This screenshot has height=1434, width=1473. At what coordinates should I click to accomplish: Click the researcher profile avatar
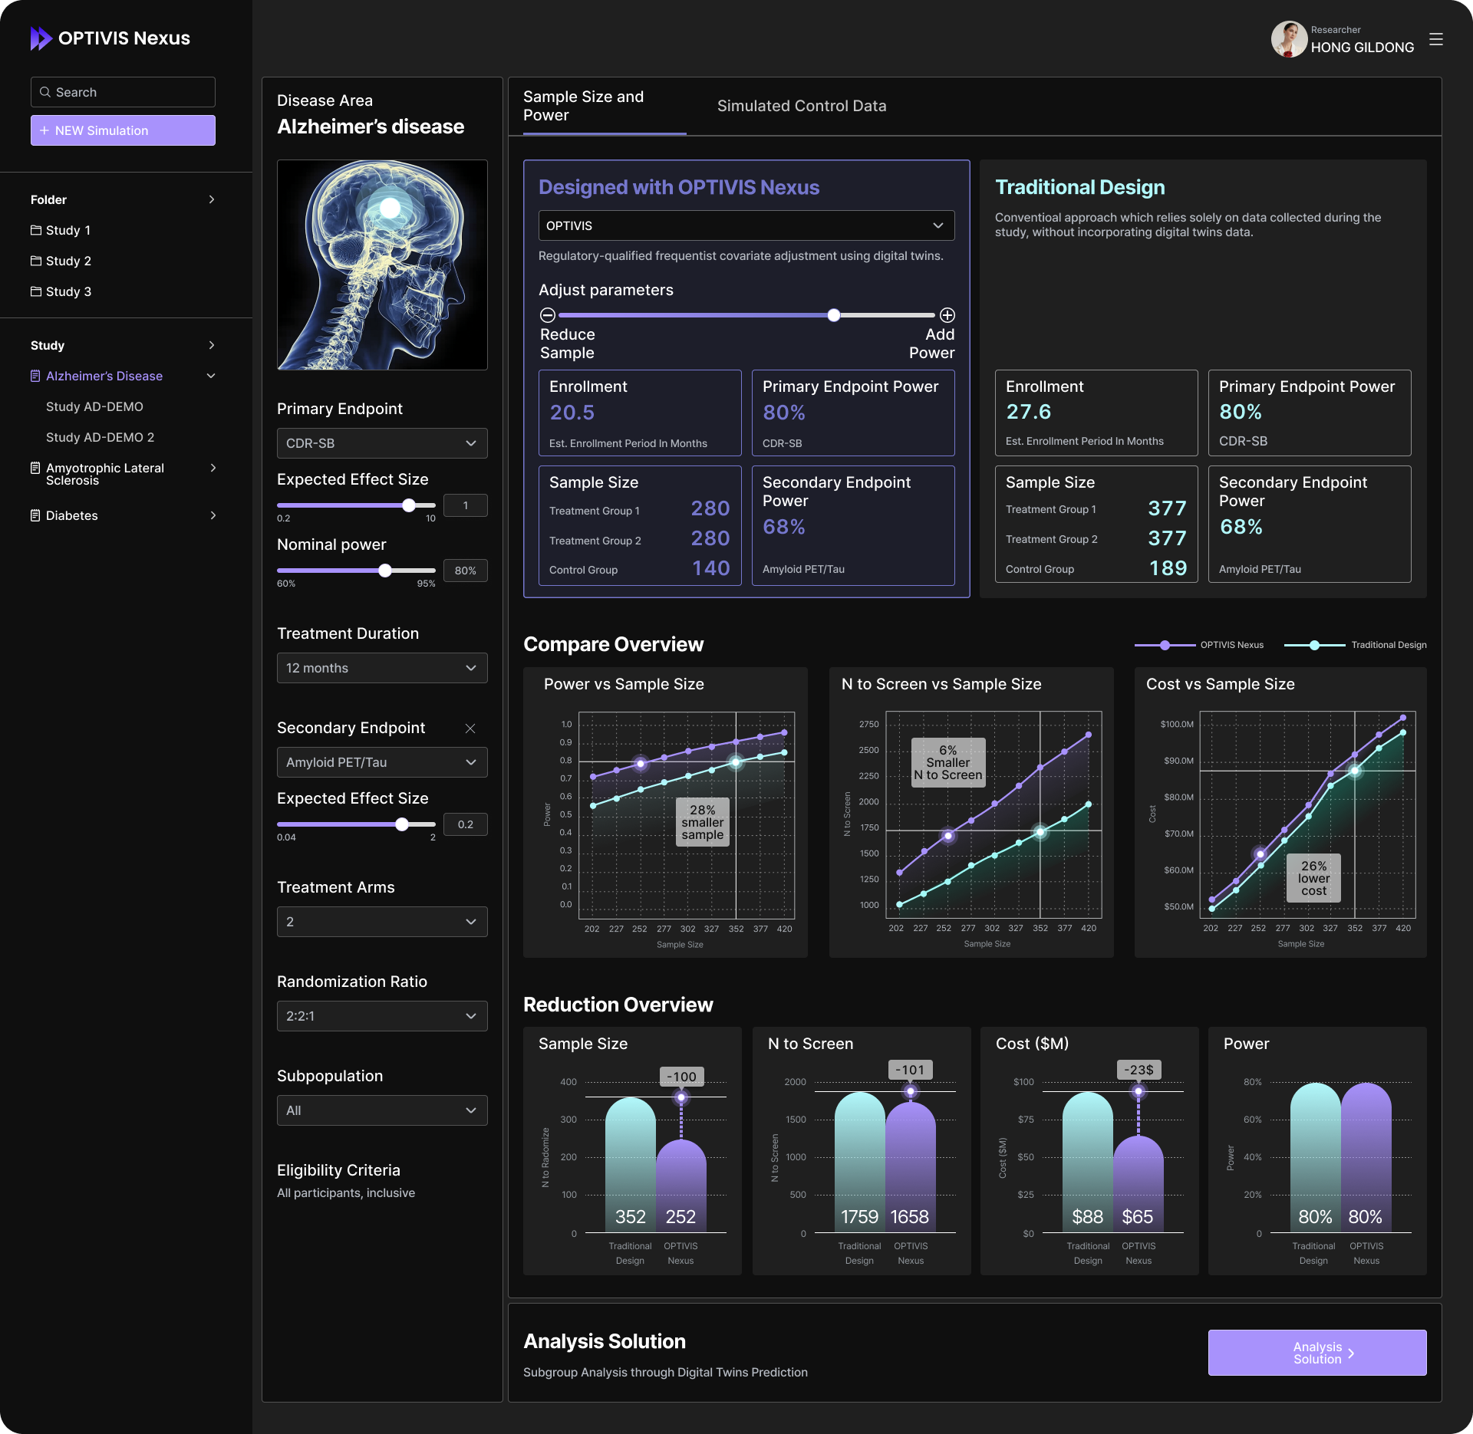[x=1289, y=39]
